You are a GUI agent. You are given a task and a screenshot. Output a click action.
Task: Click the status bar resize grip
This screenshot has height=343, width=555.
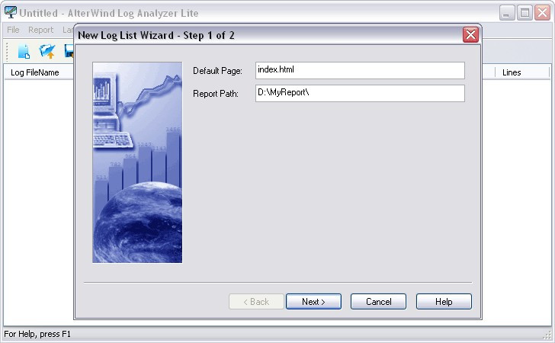[547, 334]
